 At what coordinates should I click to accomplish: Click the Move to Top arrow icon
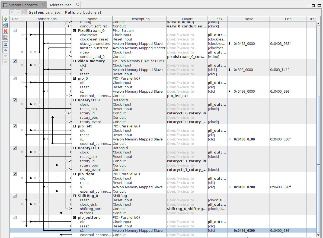tap(5, 44)
